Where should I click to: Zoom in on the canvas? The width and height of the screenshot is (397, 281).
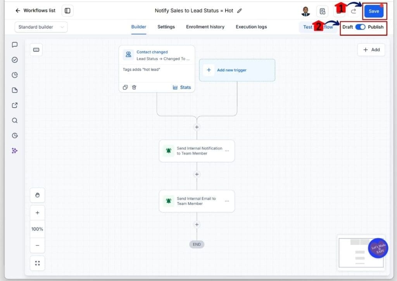(38, 213)
